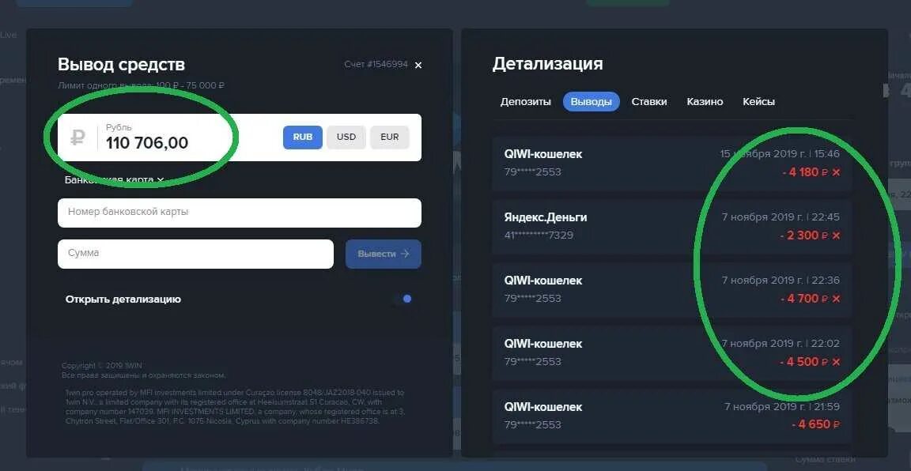Close the Вывод средств dialog
Screen dimensions: 911x471
pos(418,65)
